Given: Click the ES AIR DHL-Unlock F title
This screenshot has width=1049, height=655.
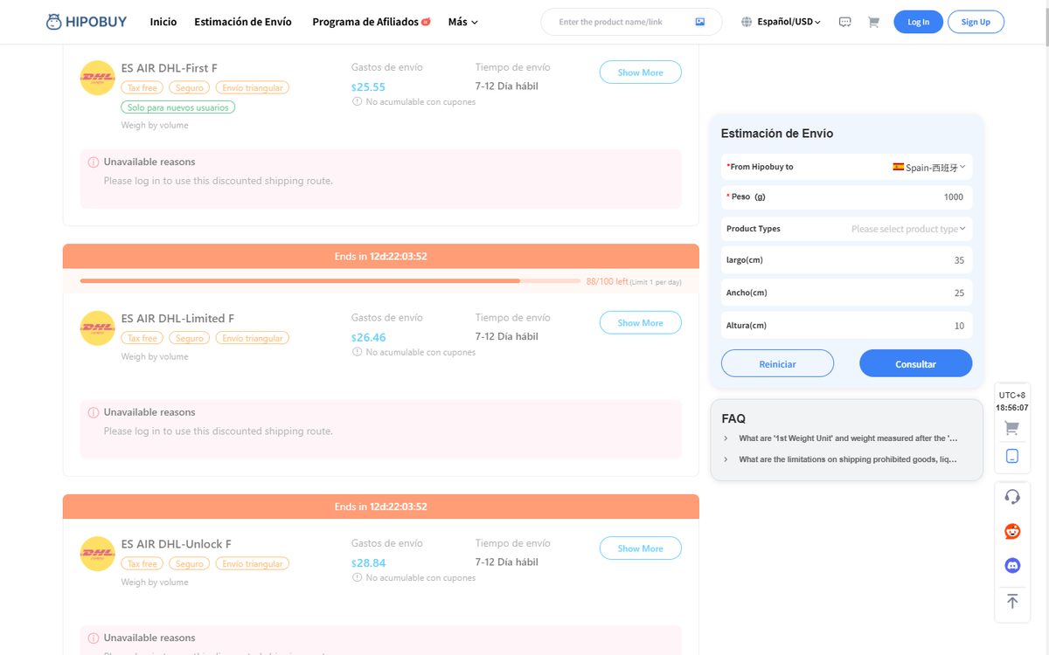Looking at the screenshot, I should coord(177,544).
